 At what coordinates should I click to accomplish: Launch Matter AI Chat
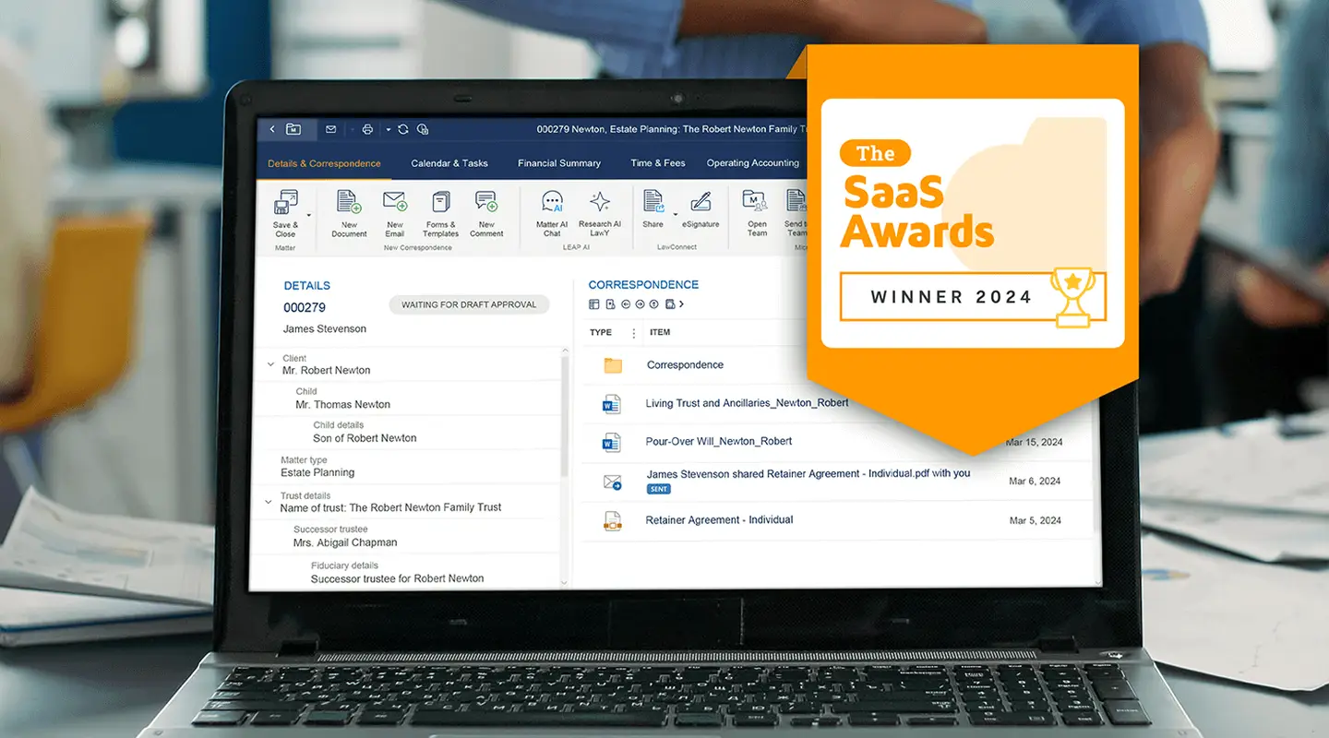pyautogui.click(x=552, y=214)
